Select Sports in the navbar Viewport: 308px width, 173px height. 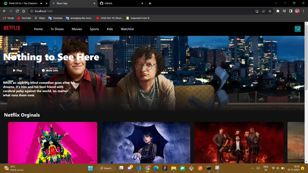pyautogui.click(x=94, y=29)
